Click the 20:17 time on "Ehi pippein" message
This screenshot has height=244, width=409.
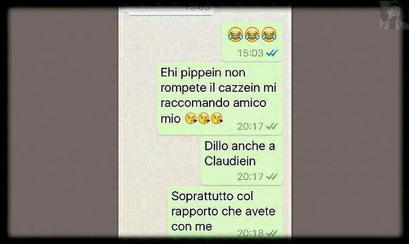pyautogui.click(x=250, y=126)
